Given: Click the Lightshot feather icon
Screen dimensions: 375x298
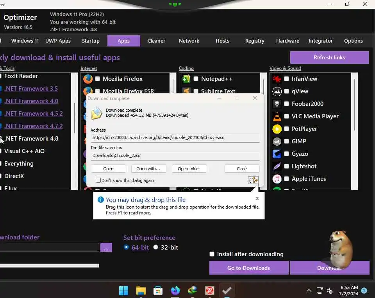Looking at the screenshot, I should (277, 166).
